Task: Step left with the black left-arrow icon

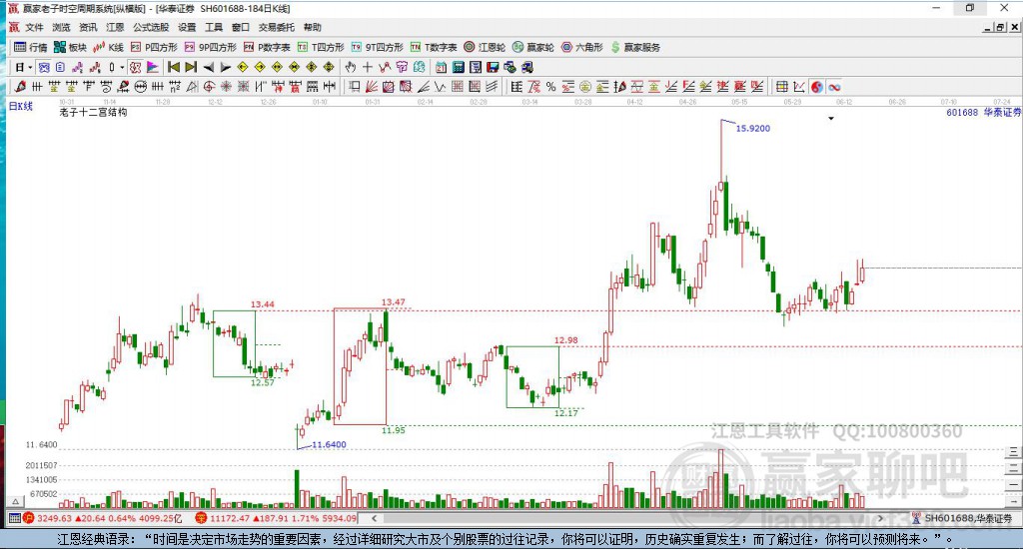Action: click(x=208, y=67)
